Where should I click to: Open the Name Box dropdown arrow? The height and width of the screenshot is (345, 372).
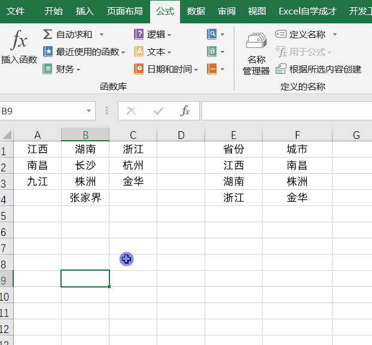(x=89, y=111)
